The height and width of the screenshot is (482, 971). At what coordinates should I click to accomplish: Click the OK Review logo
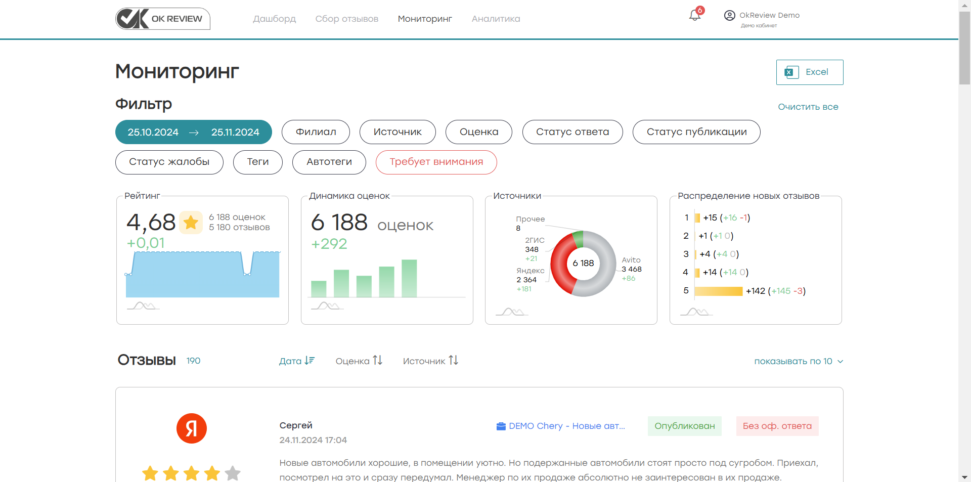tap(162, 19)
